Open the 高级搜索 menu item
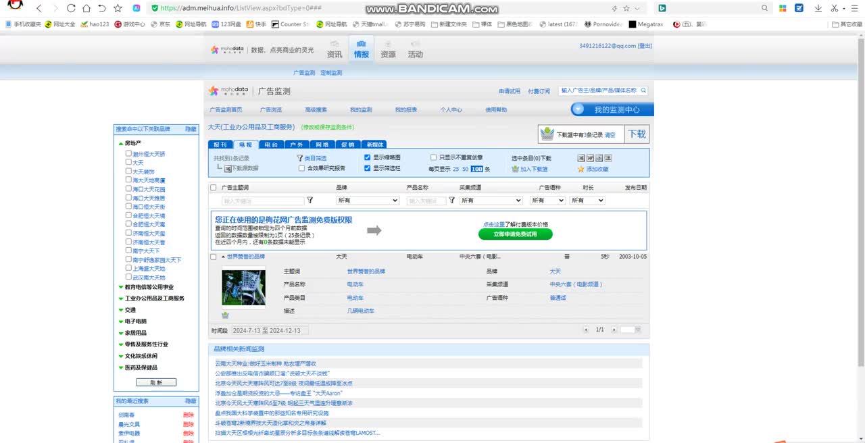The image size is (865, 443). point(316,109)
